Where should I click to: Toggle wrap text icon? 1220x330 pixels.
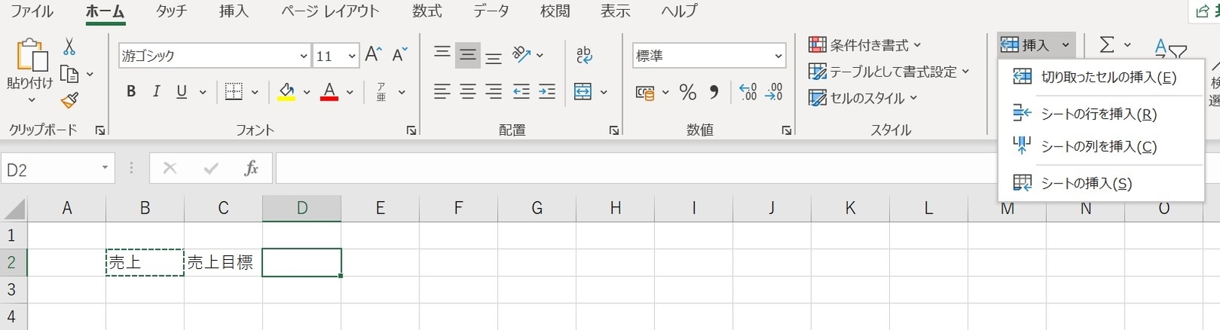584,54
